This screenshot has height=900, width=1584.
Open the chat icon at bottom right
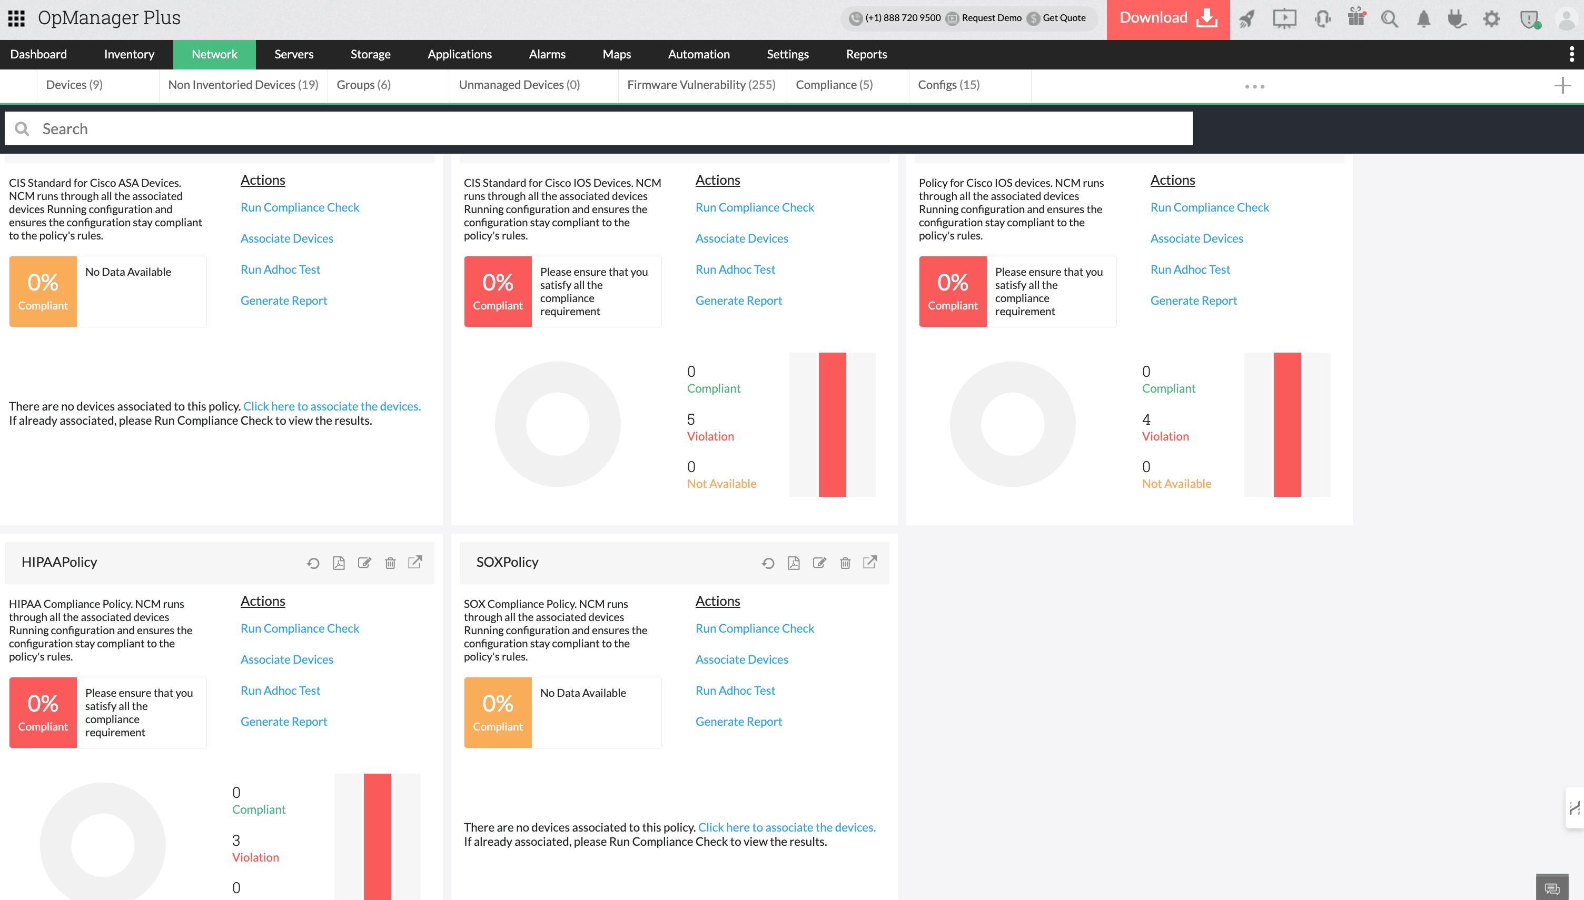click(1552, 888)
